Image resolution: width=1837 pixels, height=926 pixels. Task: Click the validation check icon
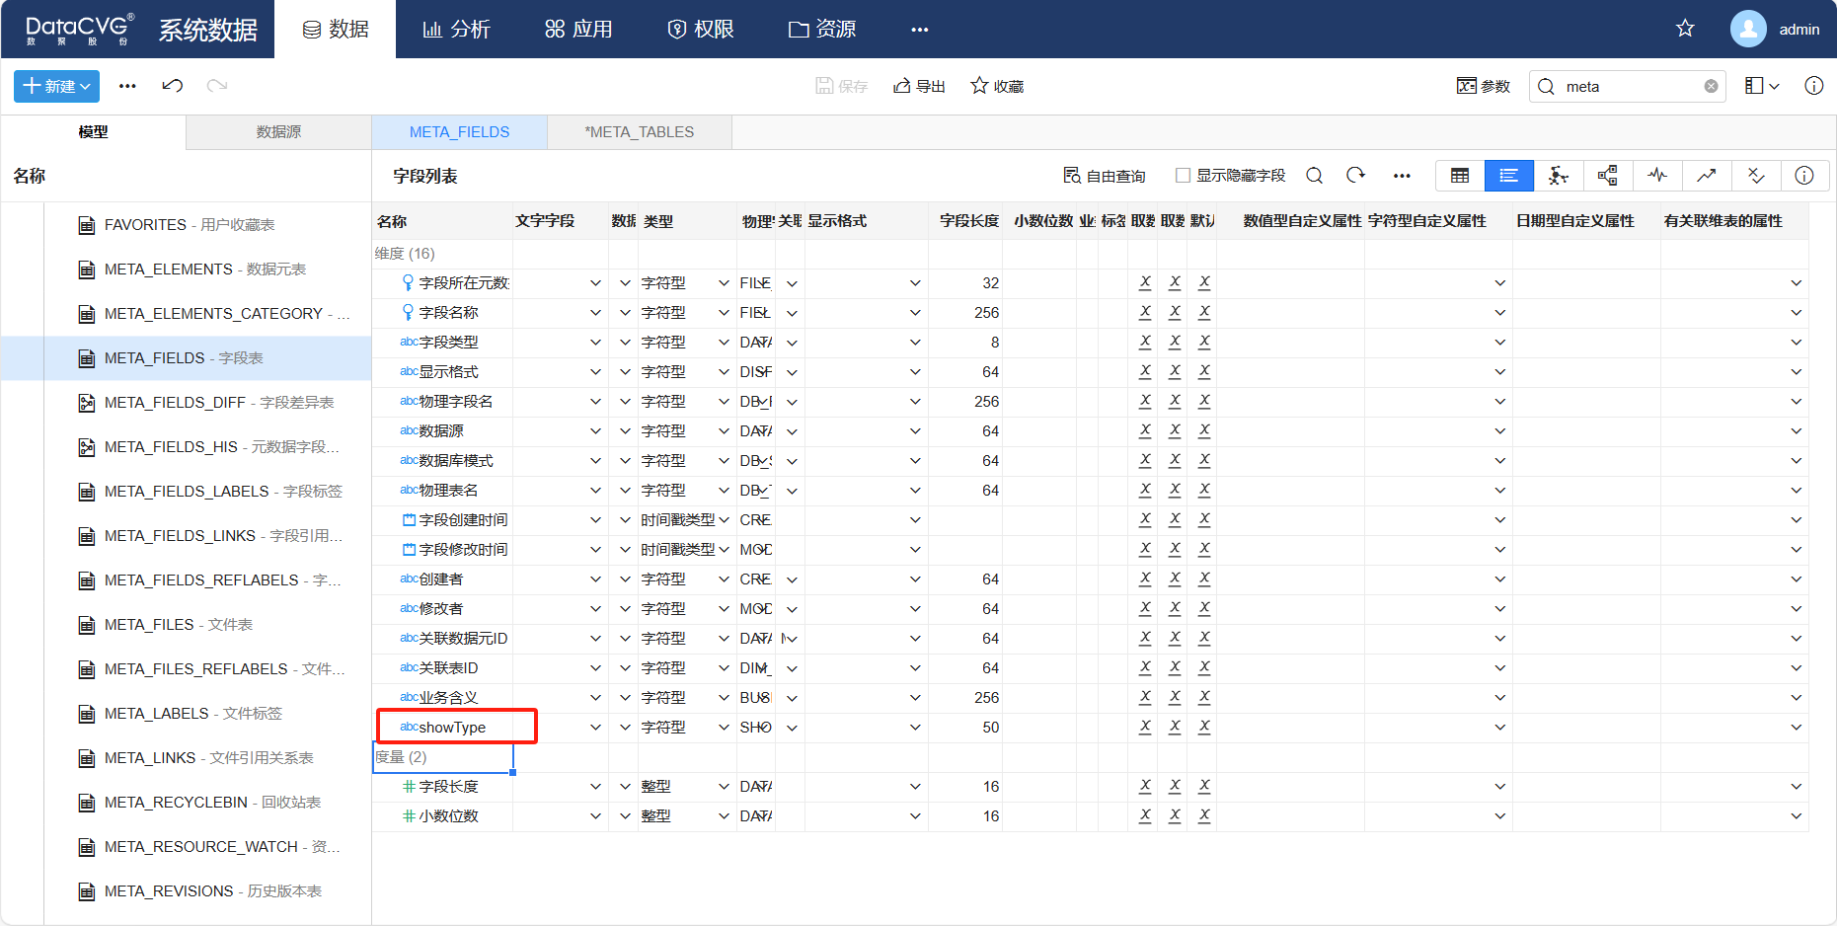pos(1755,176)
